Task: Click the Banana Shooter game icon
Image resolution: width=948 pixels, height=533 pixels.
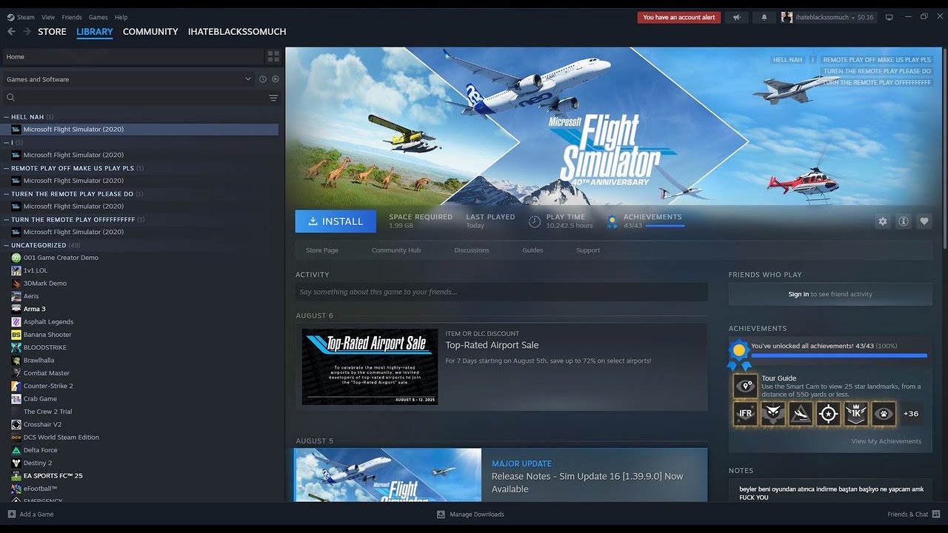Action: 16,335
